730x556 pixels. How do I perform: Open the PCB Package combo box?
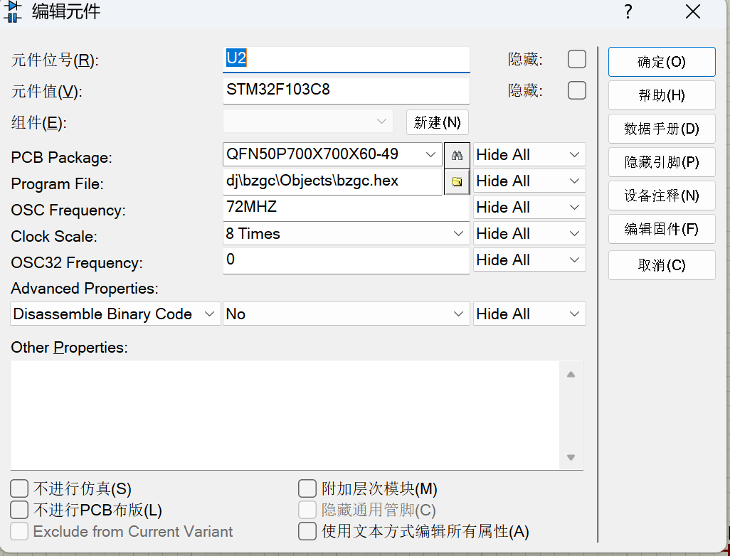332,154
